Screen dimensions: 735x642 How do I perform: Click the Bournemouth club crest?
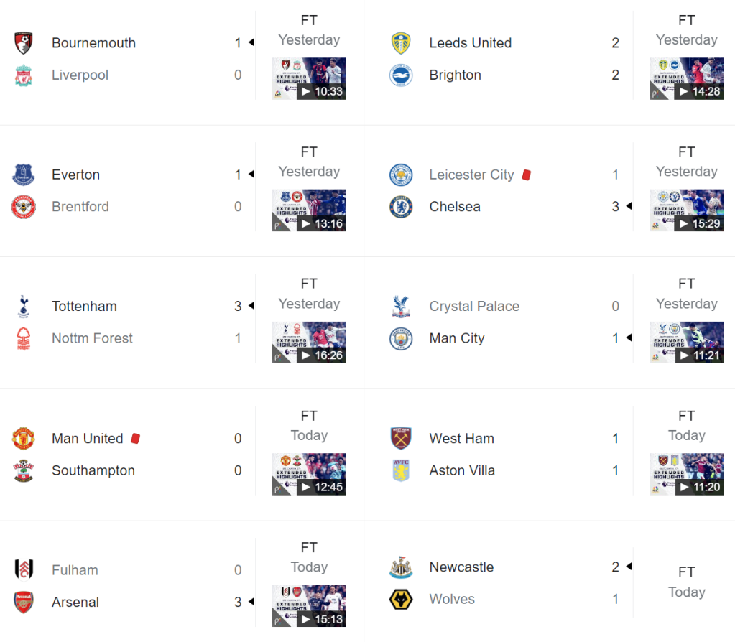coord(24,43)
